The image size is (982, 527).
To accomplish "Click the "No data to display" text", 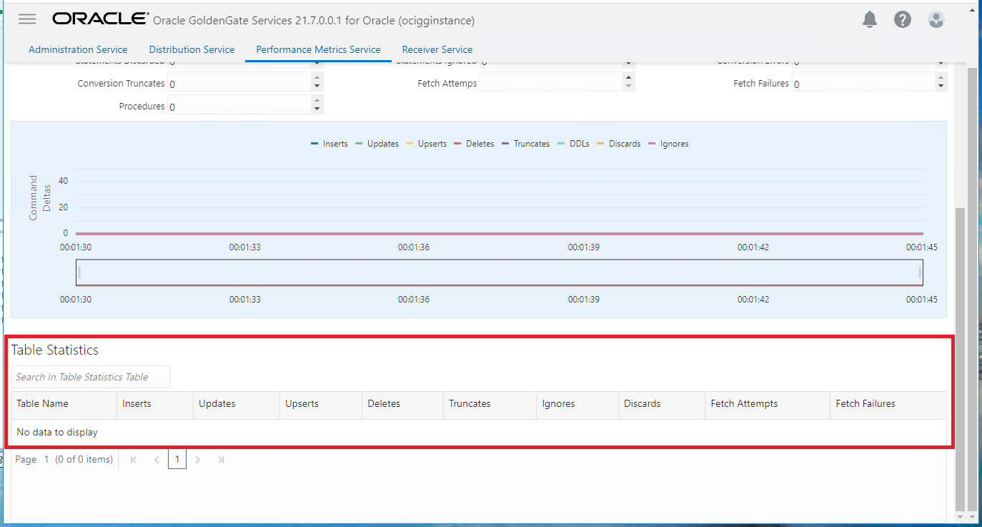I will tap(57, 432).
